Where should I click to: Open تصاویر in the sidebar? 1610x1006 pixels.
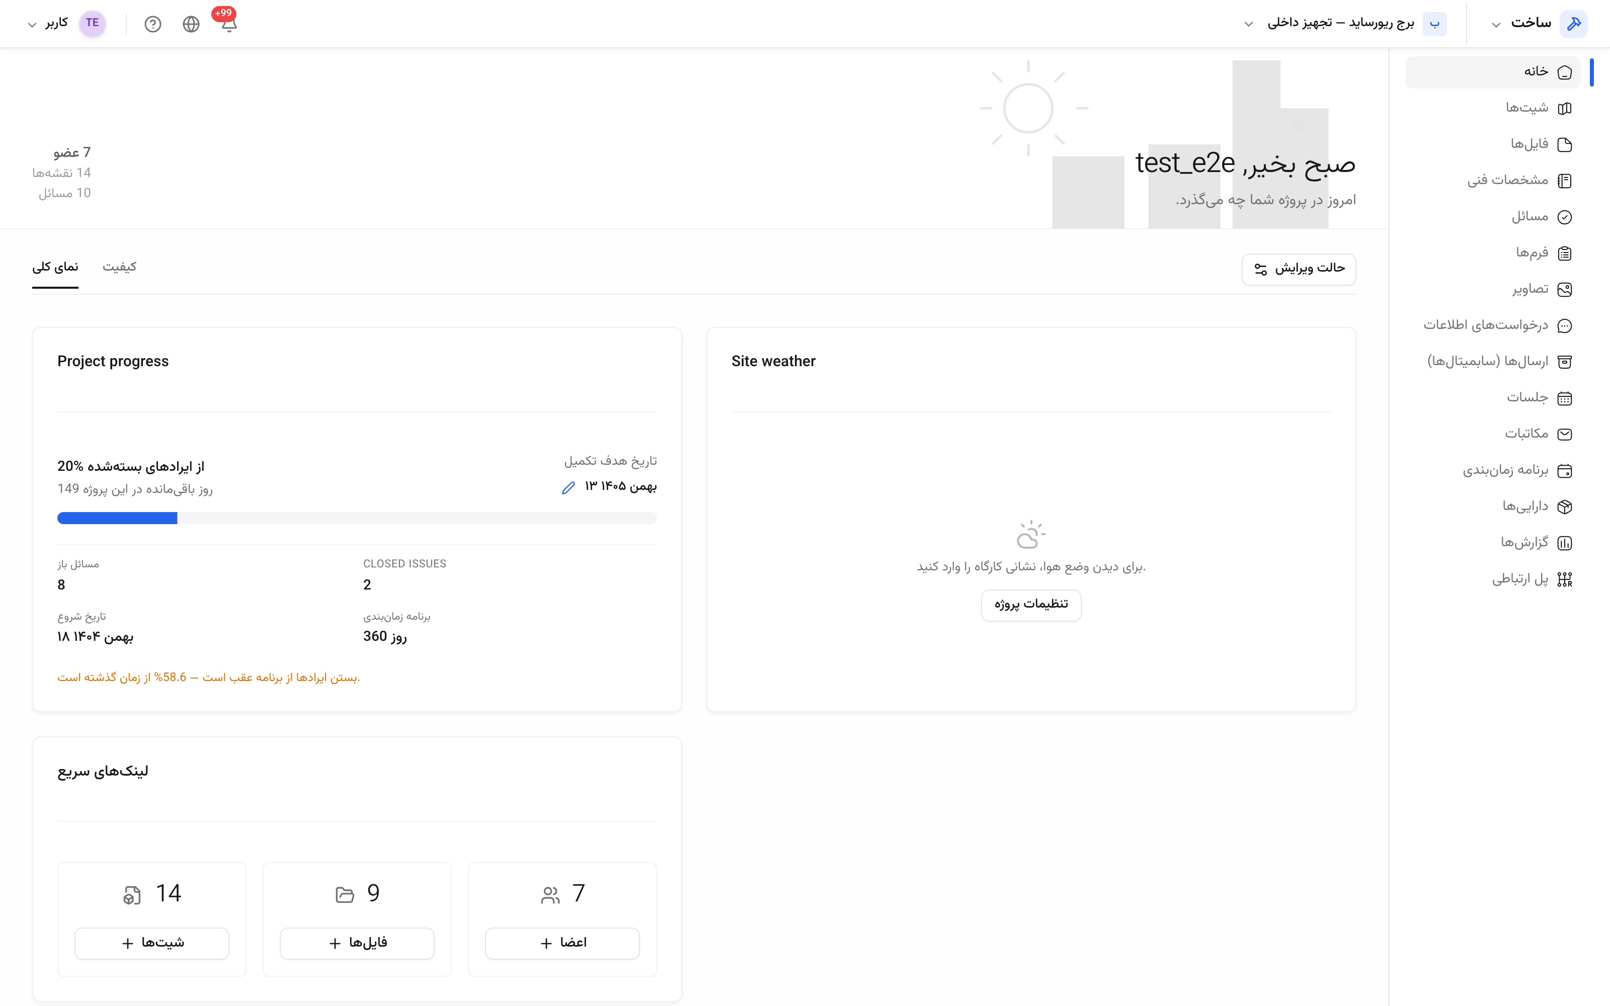tap(1492, 289)
